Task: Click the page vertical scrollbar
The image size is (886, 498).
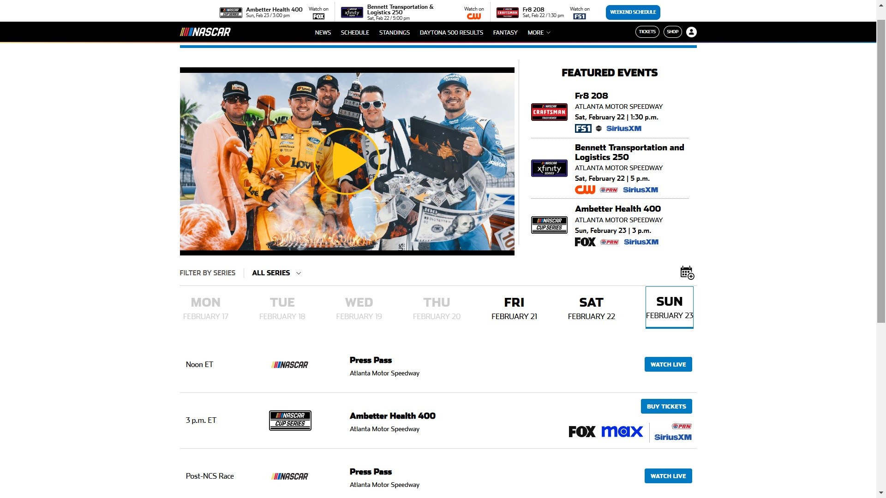Action: 881,171
